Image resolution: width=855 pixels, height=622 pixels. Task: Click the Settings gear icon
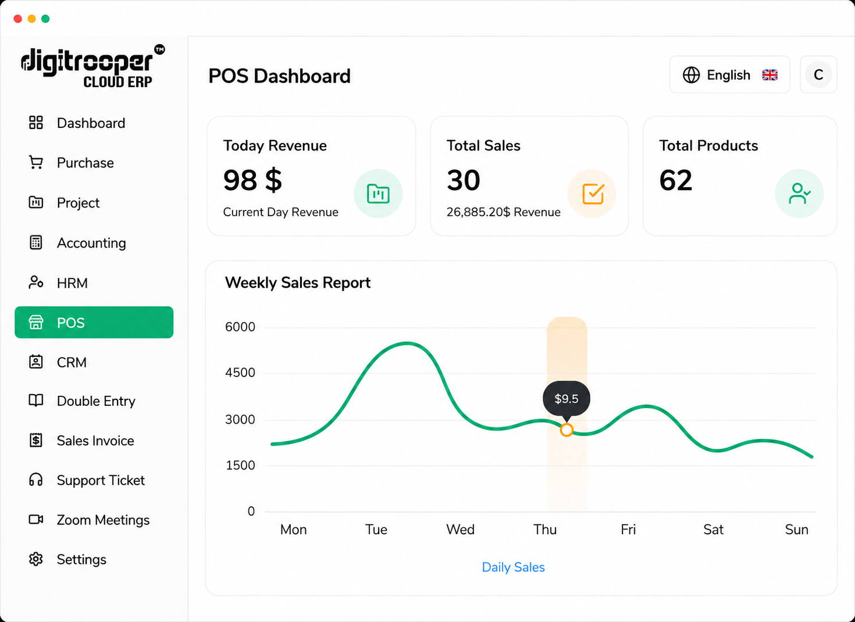[x=36, y=559]
